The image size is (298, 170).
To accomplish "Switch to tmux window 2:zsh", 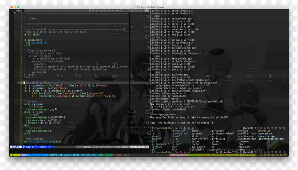I will 126,155.
